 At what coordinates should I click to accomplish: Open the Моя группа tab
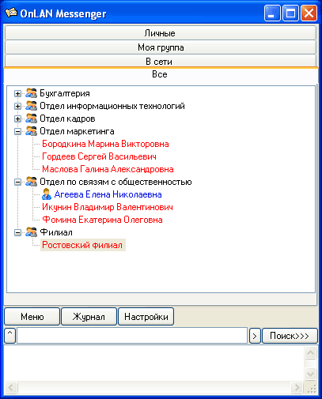(x=161, y=47)
